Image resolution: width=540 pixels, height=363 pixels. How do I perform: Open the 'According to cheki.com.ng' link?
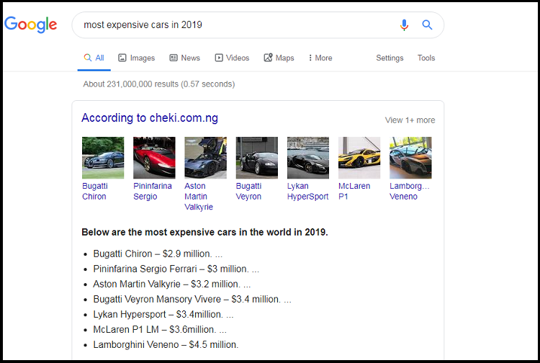(150, 118)
